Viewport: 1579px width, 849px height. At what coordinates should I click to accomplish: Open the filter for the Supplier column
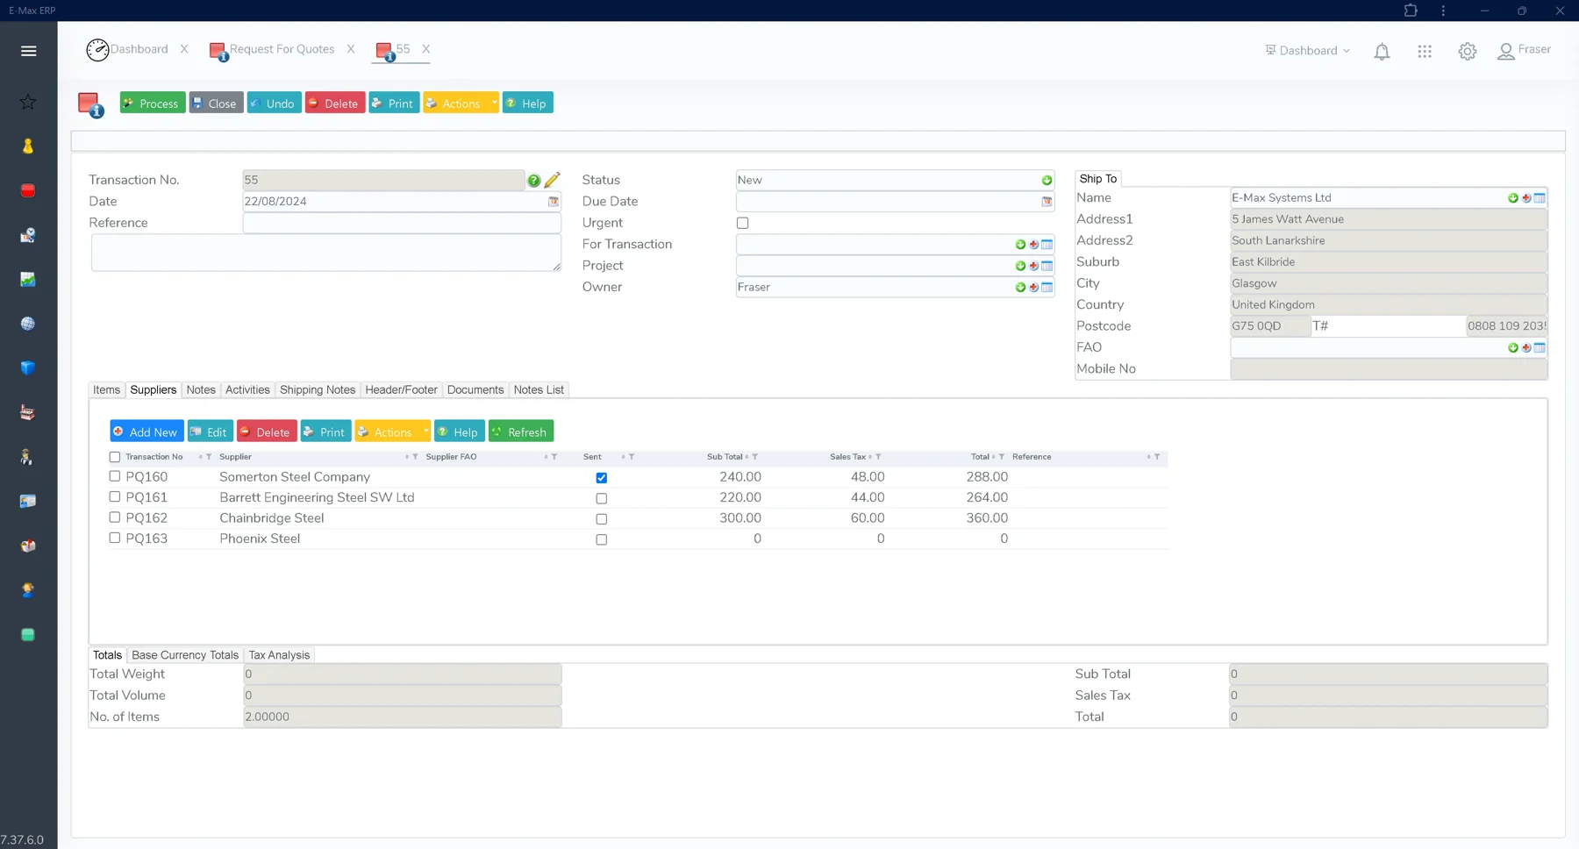click(x=414, y=457)
